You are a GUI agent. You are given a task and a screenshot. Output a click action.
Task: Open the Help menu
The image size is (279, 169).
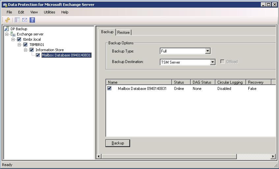65,12
